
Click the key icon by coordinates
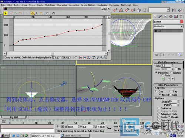tap(109, 128)
